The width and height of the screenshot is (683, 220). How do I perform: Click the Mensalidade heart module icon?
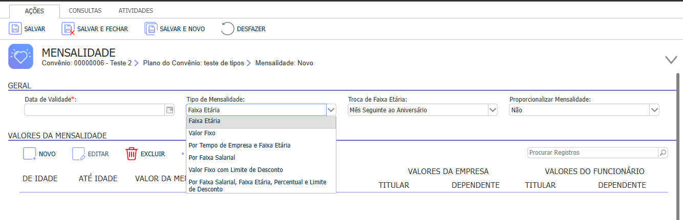pyautogui.click(x=21, y=57)
